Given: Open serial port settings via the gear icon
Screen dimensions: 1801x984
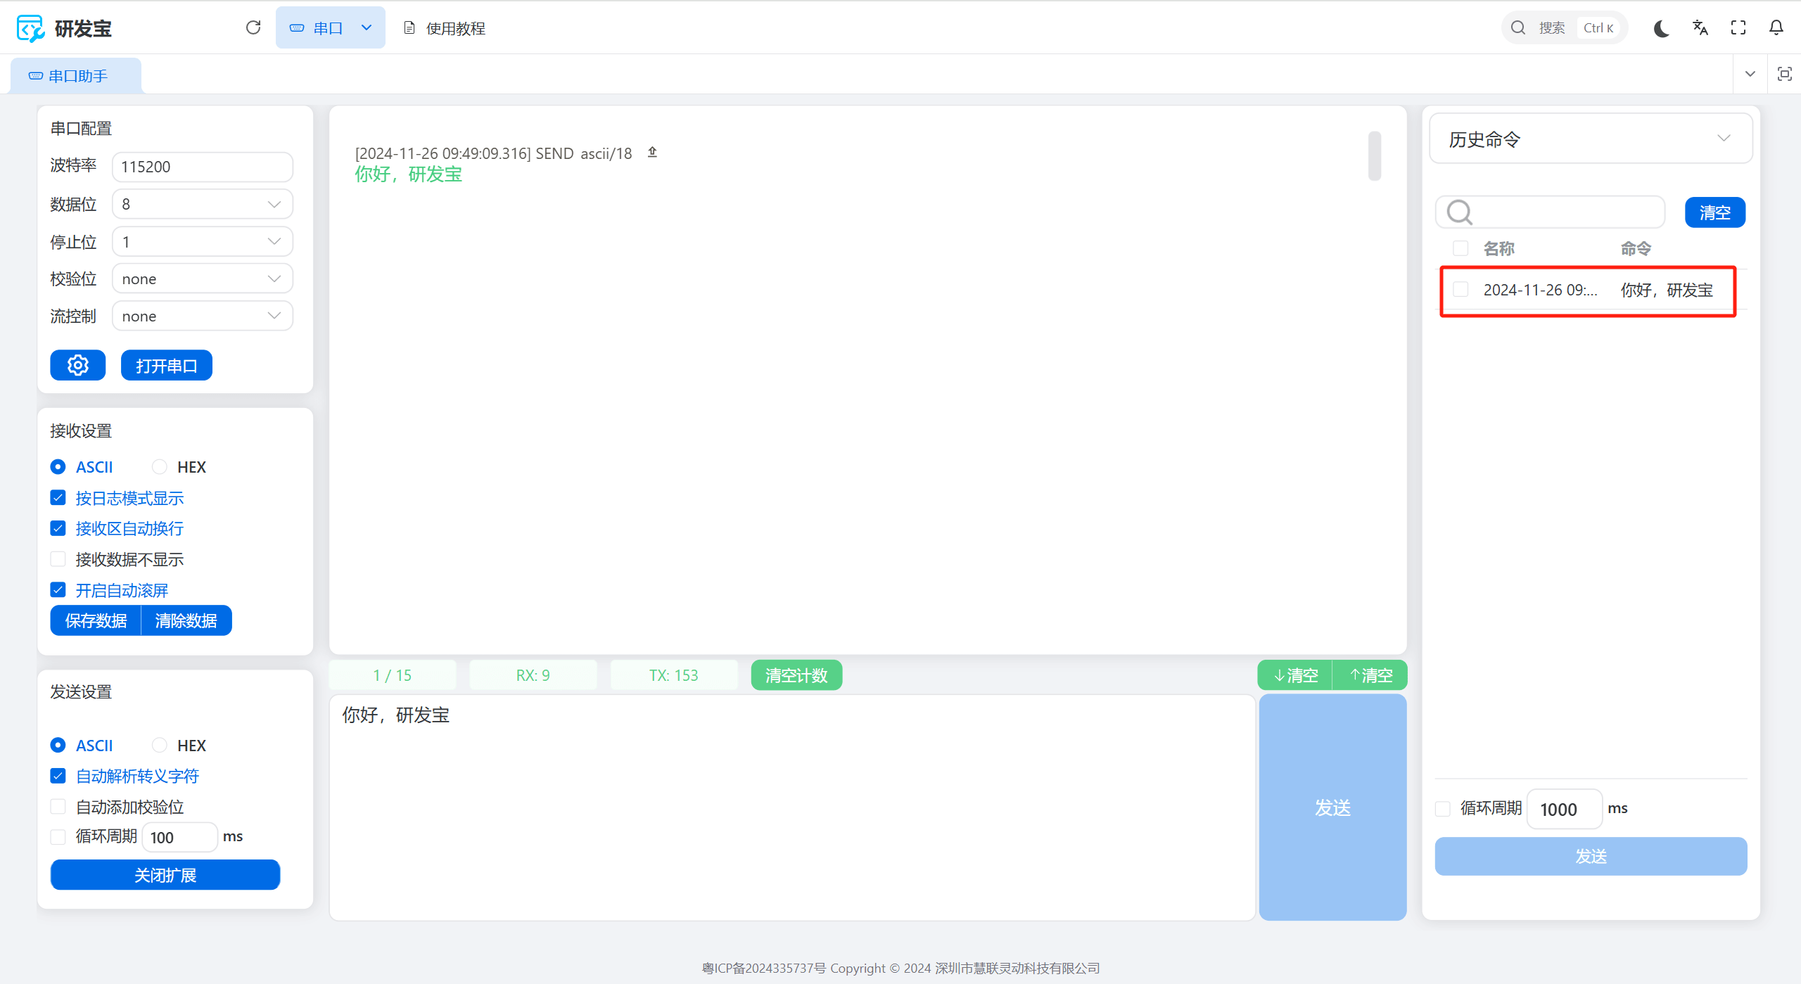Looking at the screenshot, I should tap(77, 365).
